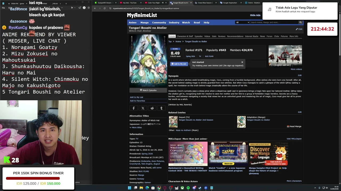Open the 'More videos' link
The image size is (341, 191).
tap(296, 69)
